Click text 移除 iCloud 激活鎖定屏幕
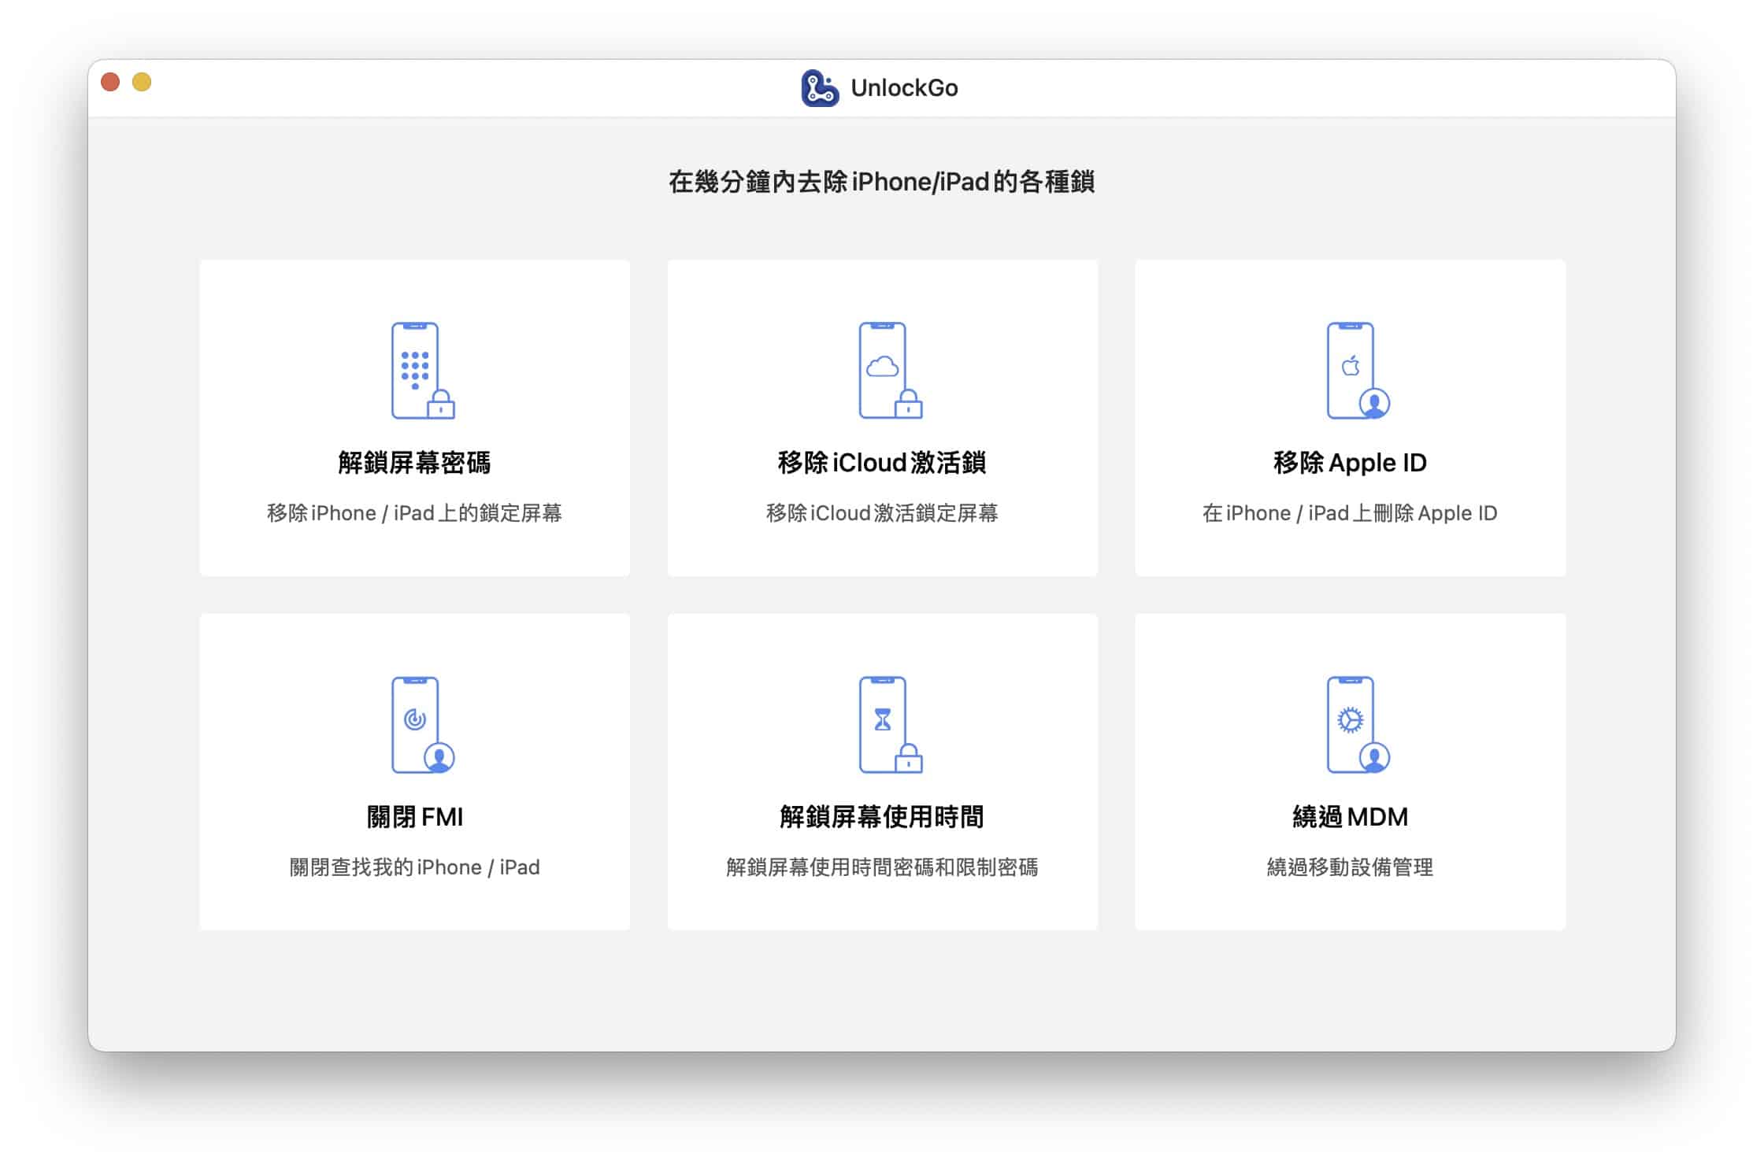Image resolution: width=1764 pixels, height=1168 pixels. [x=882, y=513]
